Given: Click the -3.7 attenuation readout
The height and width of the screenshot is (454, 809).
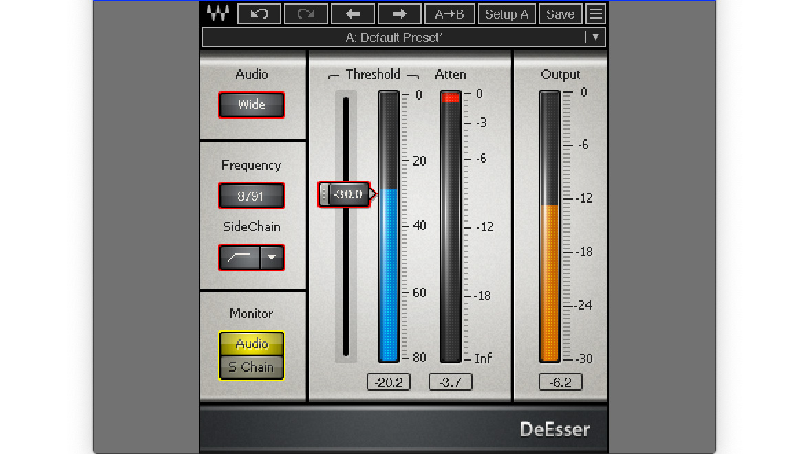Looking at the screenshot, I should pos(451,383).
